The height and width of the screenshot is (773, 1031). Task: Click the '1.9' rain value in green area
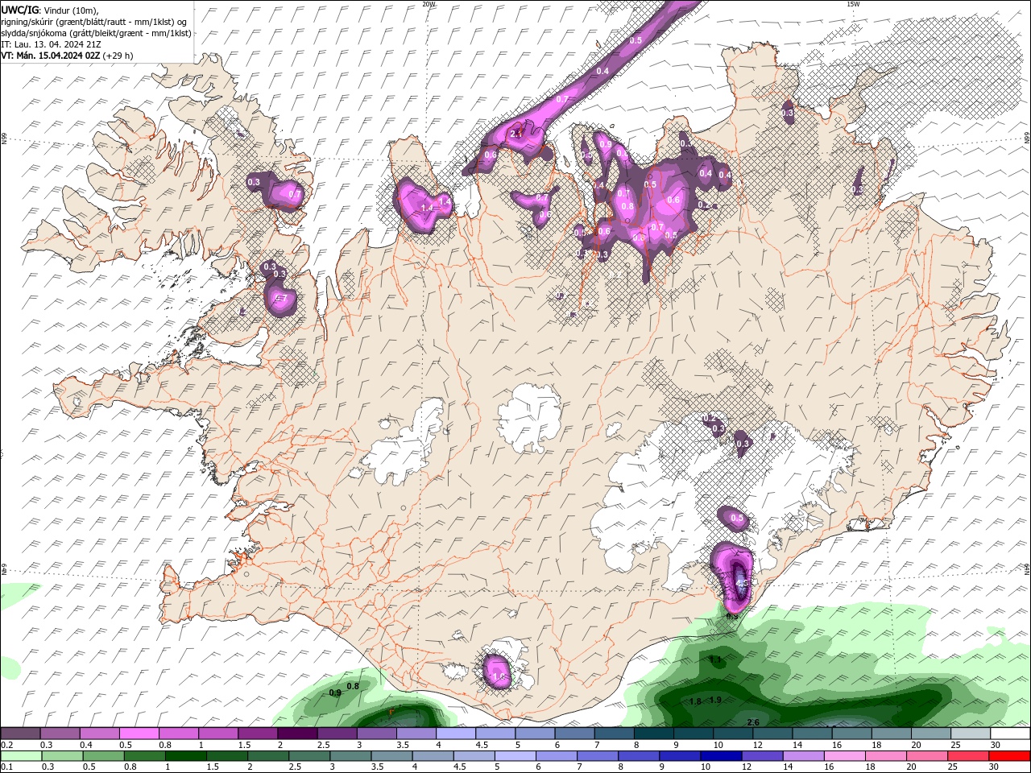[x=714, y=701]
